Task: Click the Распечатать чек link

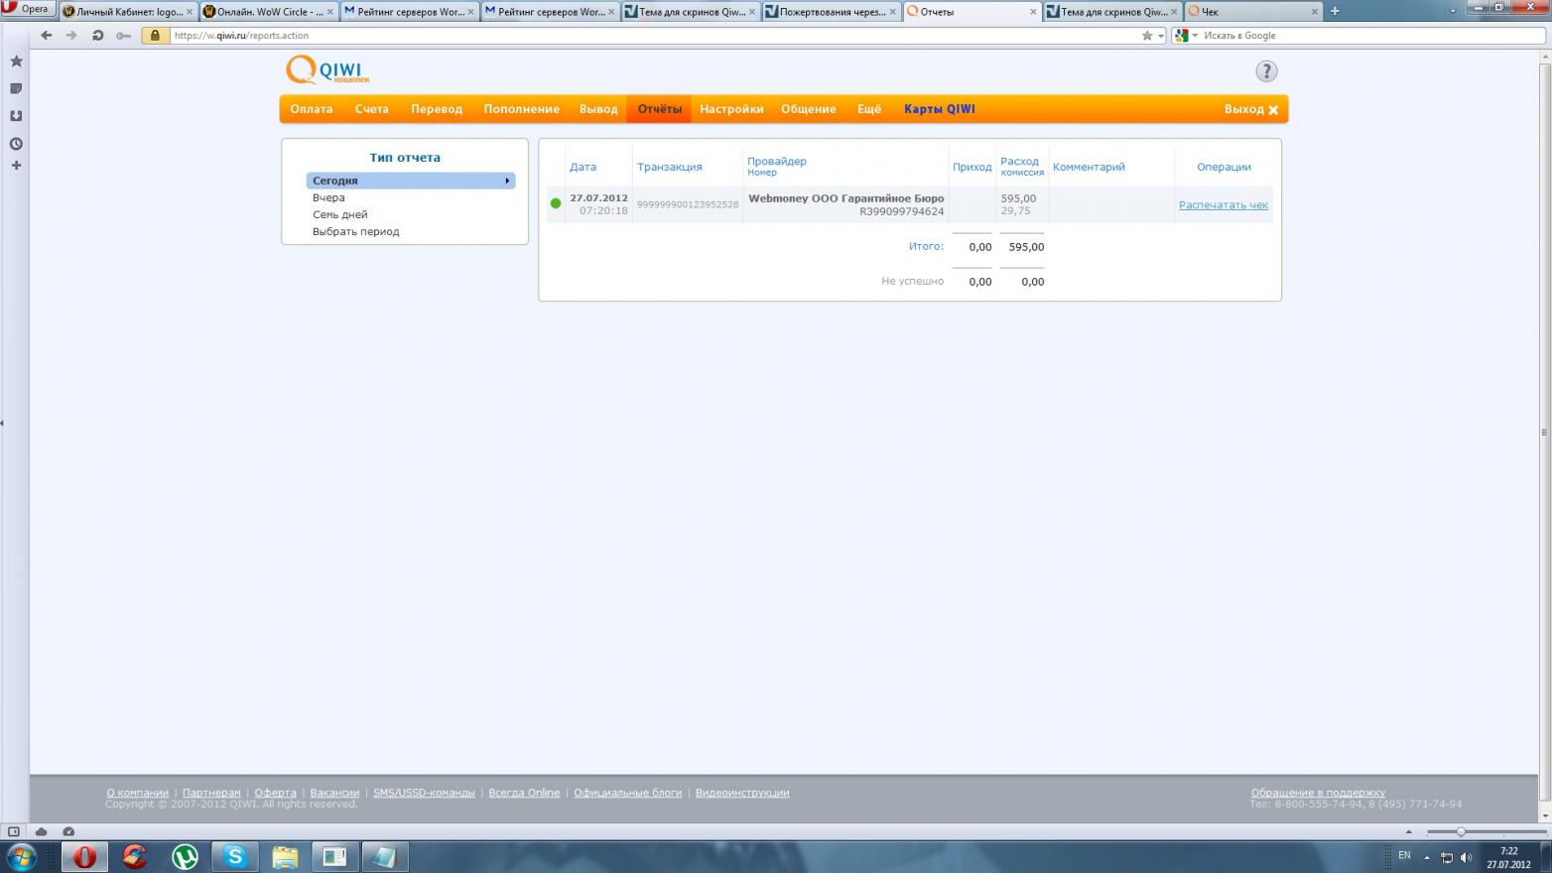Action: [x=1223, y=205]
